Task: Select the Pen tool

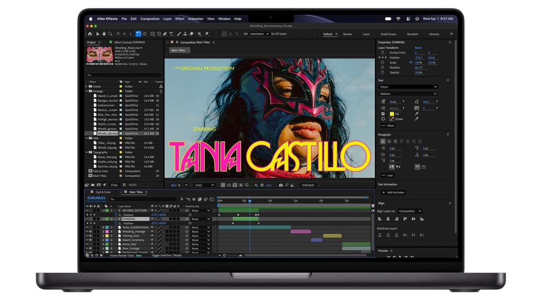Action: coord(165,34)
